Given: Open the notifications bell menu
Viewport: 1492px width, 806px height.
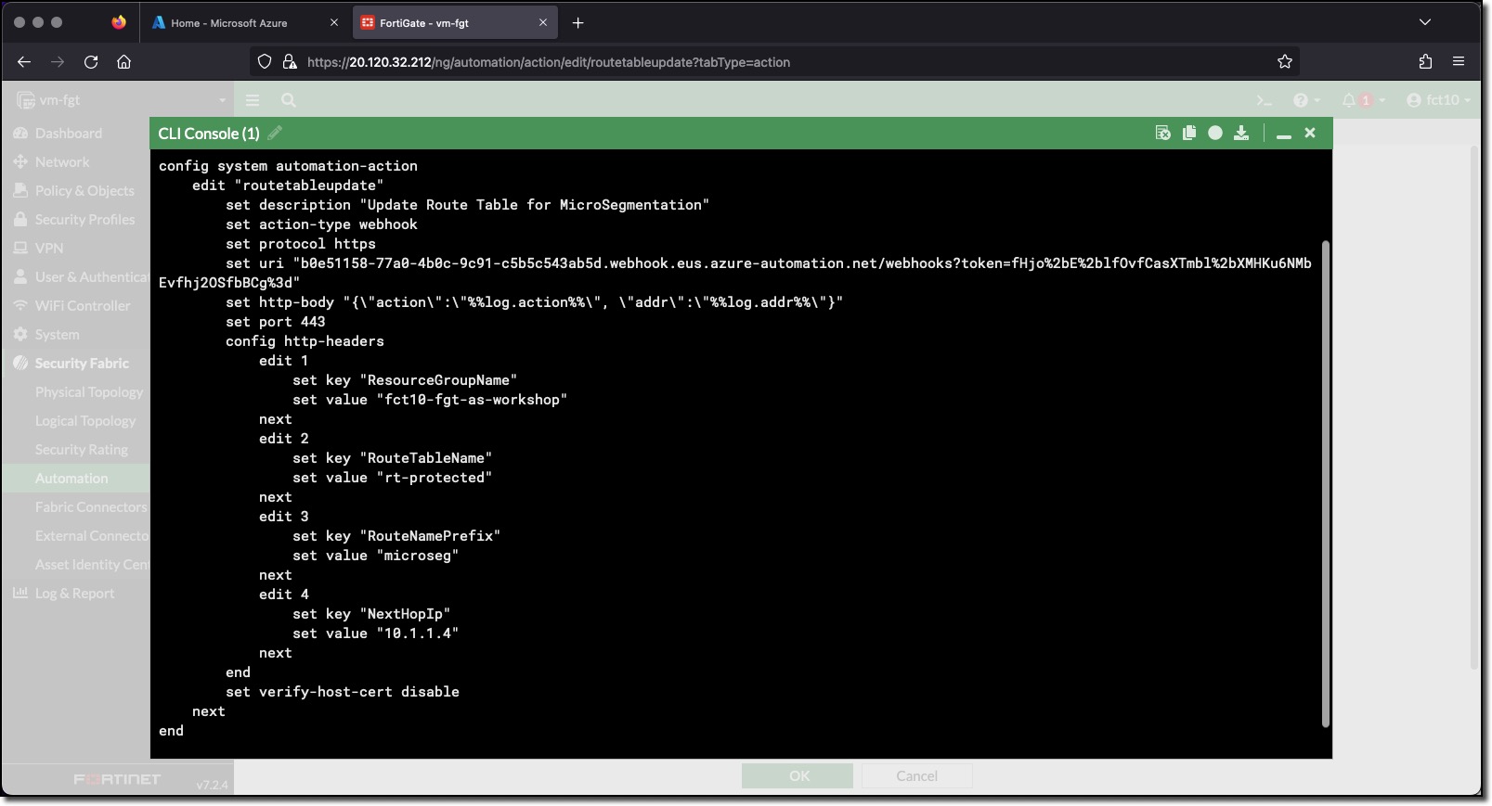Looking at the screenshot, I should pyautogui.click(x=1363, y=100).
